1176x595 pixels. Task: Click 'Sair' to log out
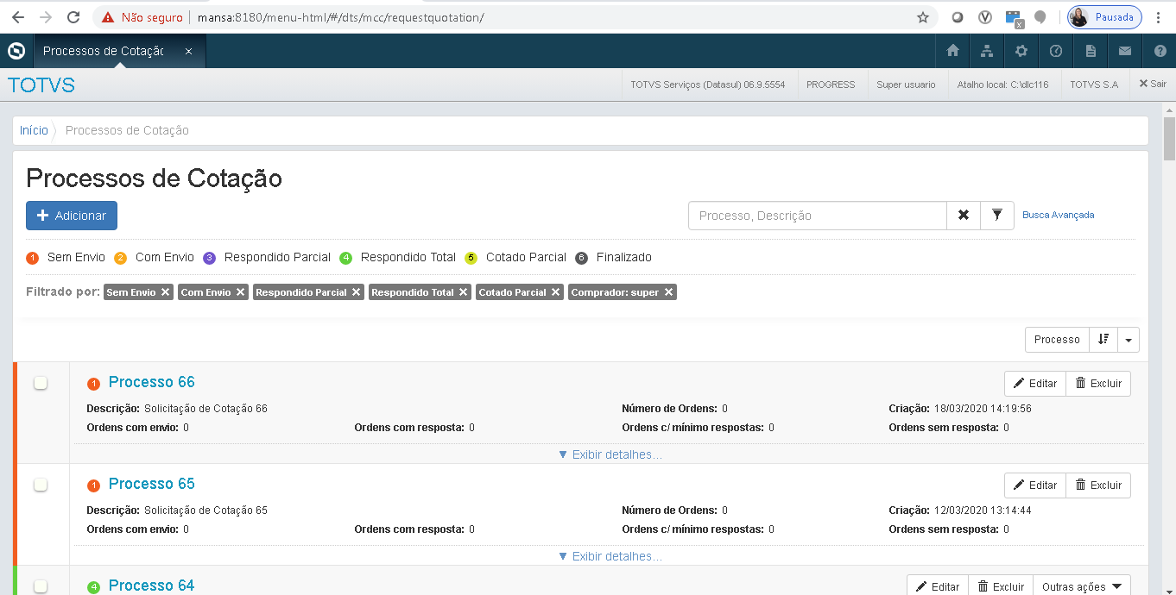point(1153,85)
